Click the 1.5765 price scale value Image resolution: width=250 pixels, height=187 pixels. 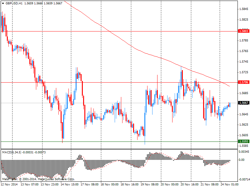pos(244,51)
